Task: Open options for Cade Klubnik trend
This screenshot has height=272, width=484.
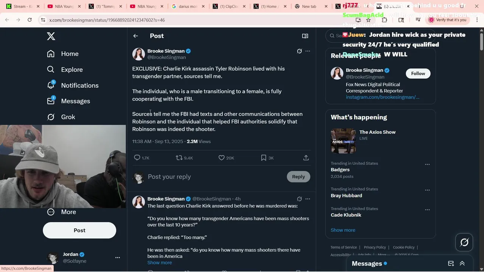Action: pos(427,210)
